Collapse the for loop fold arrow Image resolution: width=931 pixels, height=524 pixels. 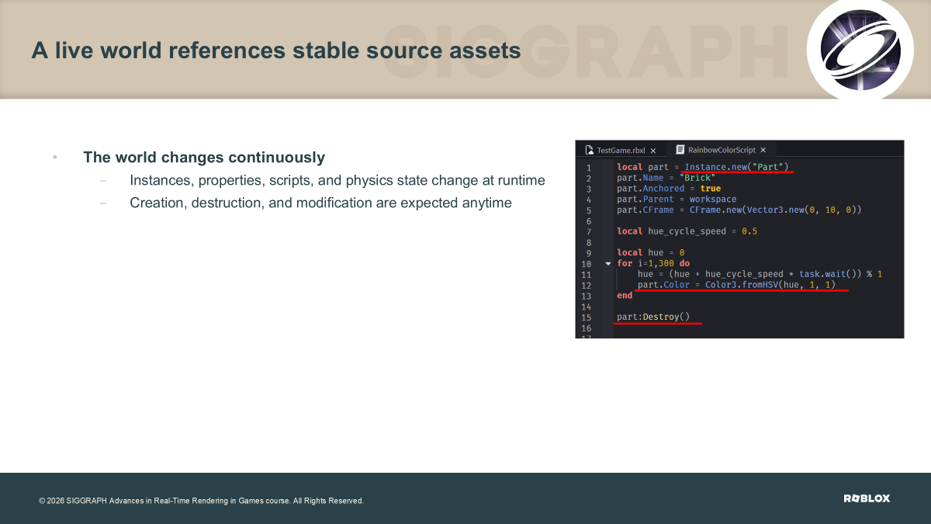(x=607, y=264)
